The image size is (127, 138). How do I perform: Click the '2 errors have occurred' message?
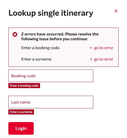(x=43, y=34)
